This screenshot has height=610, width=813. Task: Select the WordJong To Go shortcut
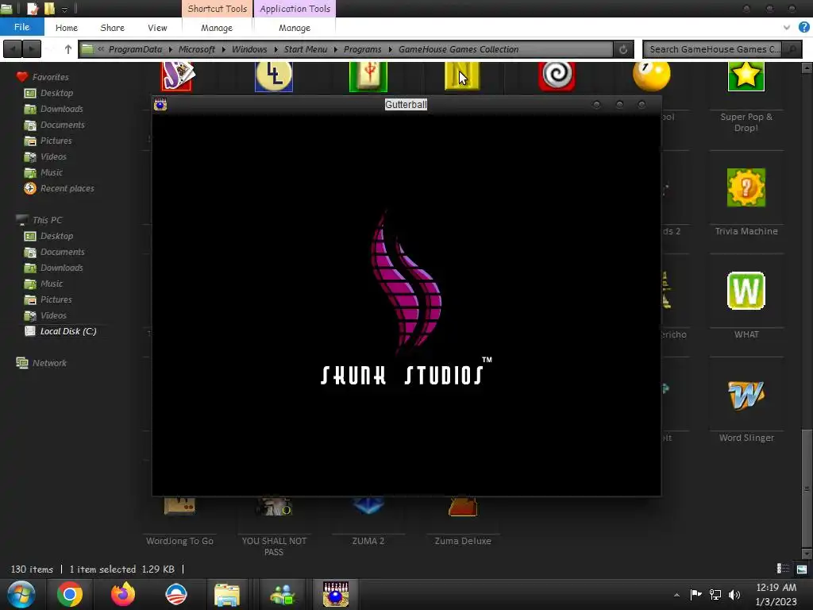click(x=179, y=540)
